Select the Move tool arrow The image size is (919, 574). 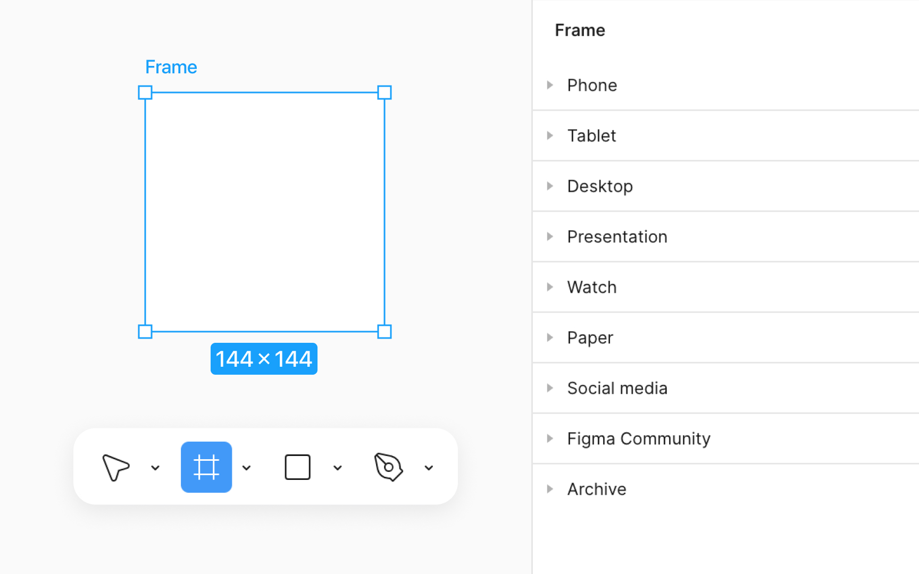(x=115, y=468)
